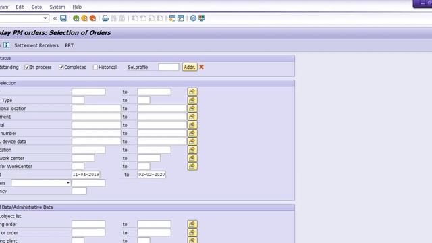Enable the Historical checkbox
This screenshot has height=243, width=432.
point(95,67)
